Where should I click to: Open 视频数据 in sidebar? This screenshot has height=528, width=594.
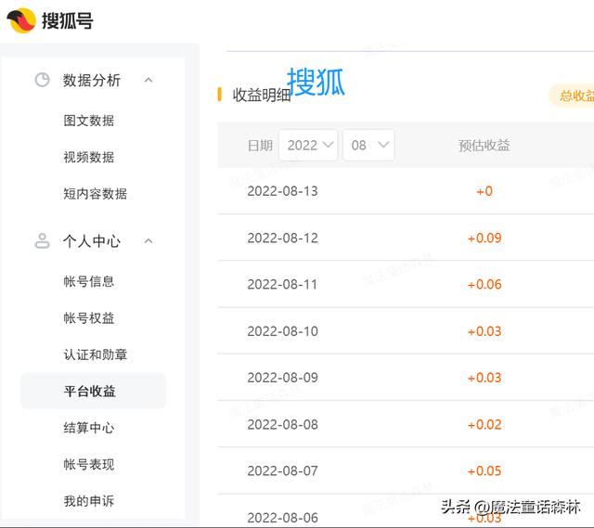(x=89, y=157)
